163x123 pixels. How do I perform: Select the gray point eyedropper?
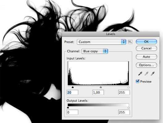146,73
